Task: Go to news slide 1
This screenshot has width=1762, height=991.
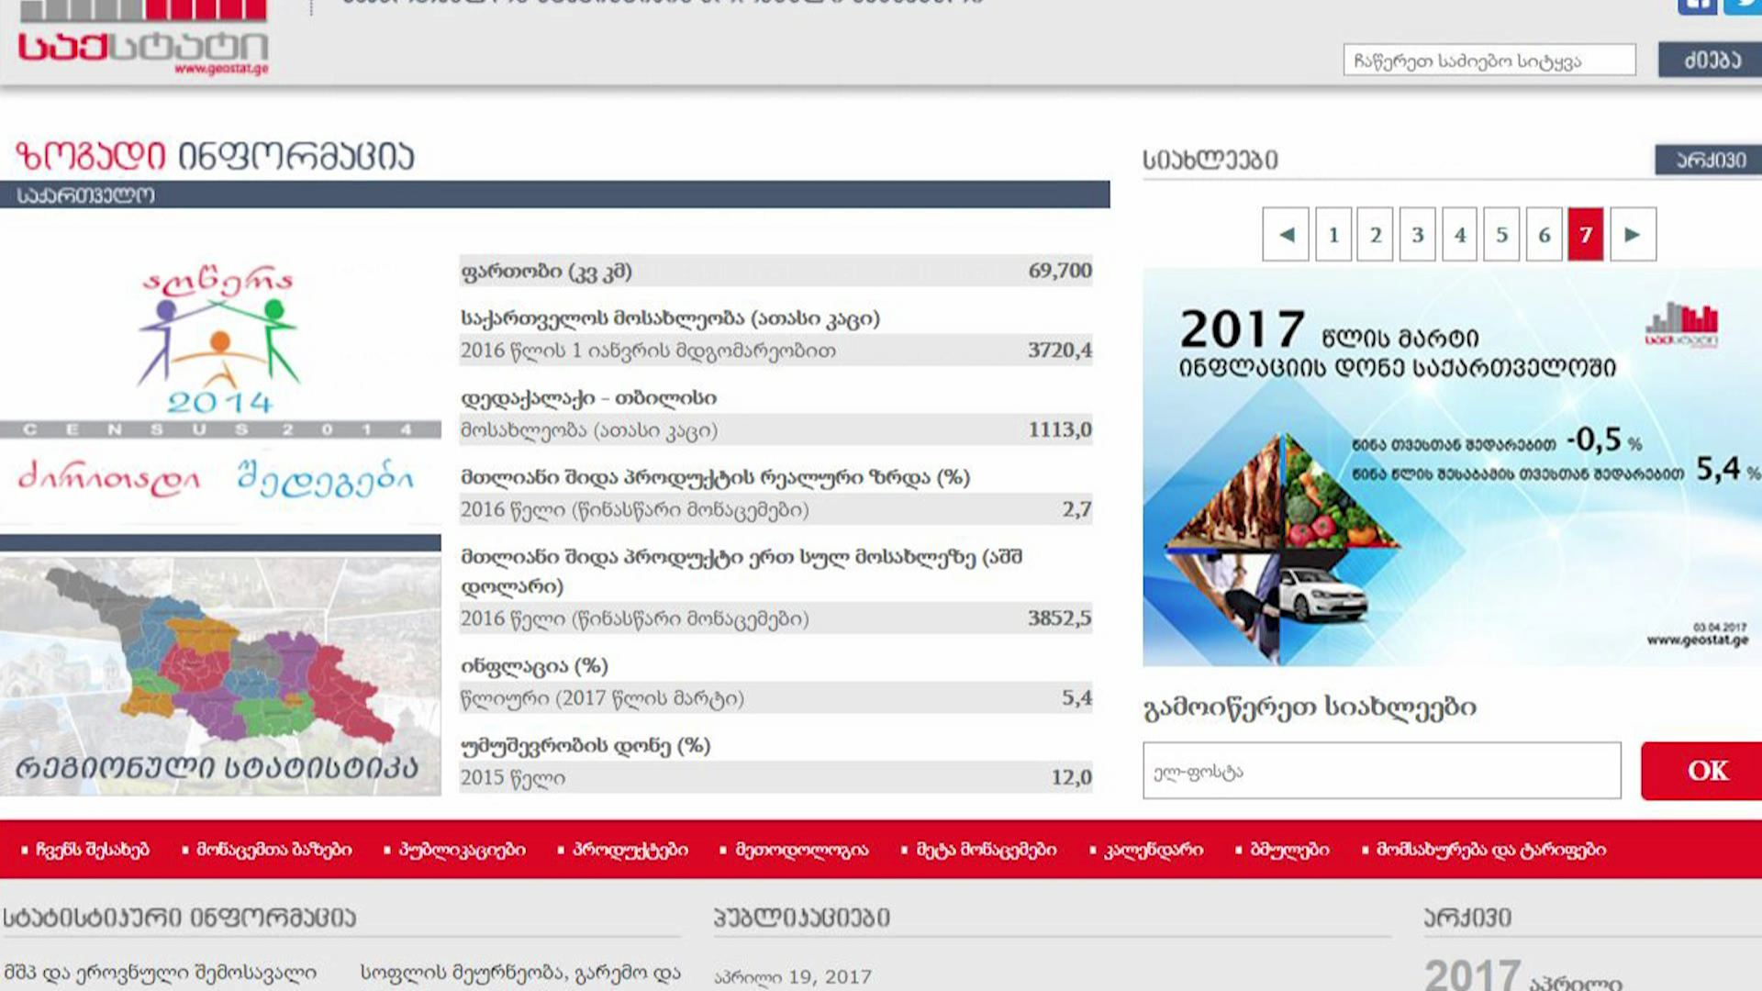Action: tap(1333, 235)
